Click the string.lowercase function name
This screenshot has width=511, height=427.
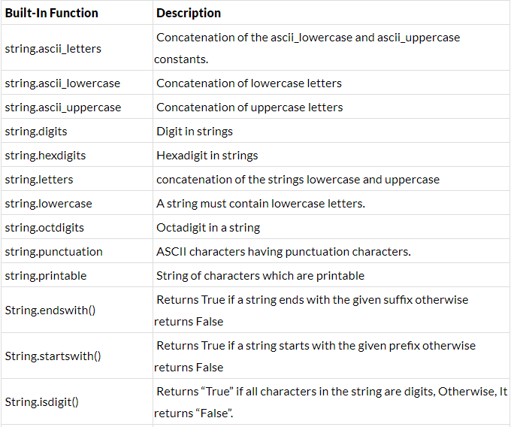49,204
